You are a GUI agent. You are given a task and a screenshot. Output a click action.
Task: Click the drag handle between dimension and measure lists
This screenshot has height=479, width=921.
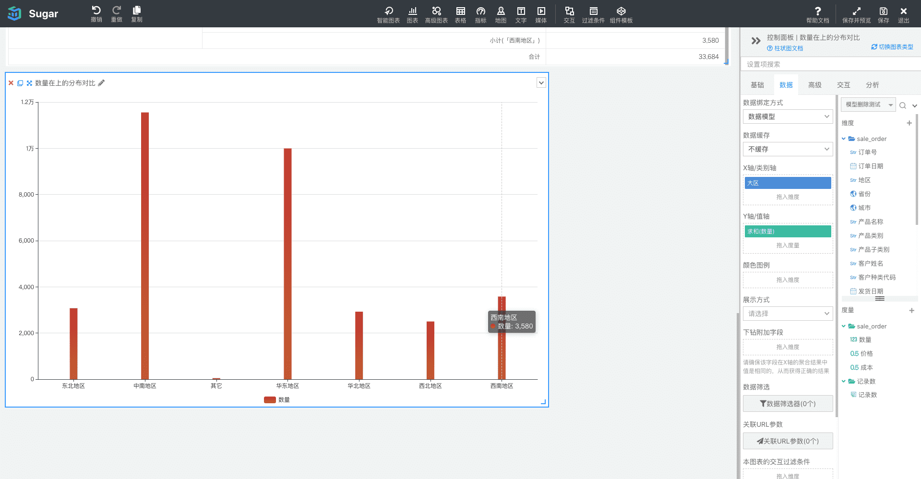click(x=879, y=299)
